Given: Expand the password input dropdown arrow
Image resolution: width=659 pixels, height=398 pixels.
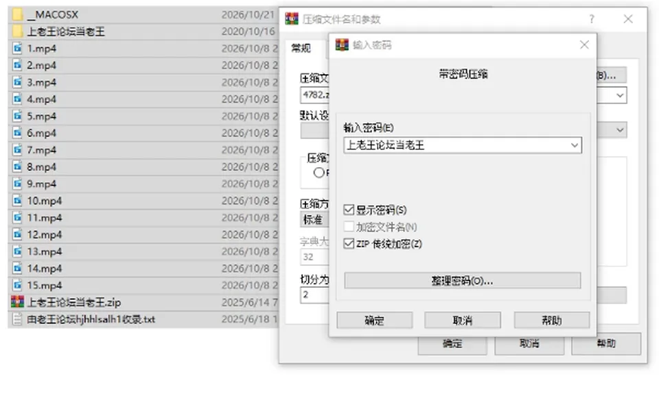Looking at the screenshot, I should [x=574, y=145].
